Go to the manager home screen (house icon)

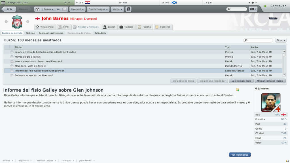point(37,9)
